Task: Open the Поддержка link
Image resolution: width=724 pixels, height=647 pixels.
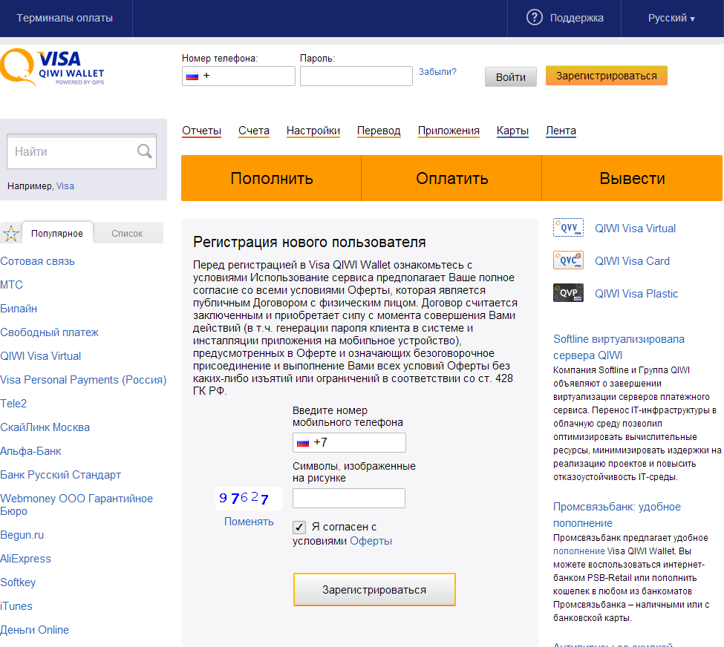Action: (576, 18)
